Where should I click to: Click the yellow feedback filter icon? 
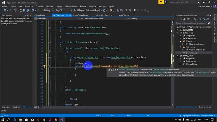[x=161, y=2]
